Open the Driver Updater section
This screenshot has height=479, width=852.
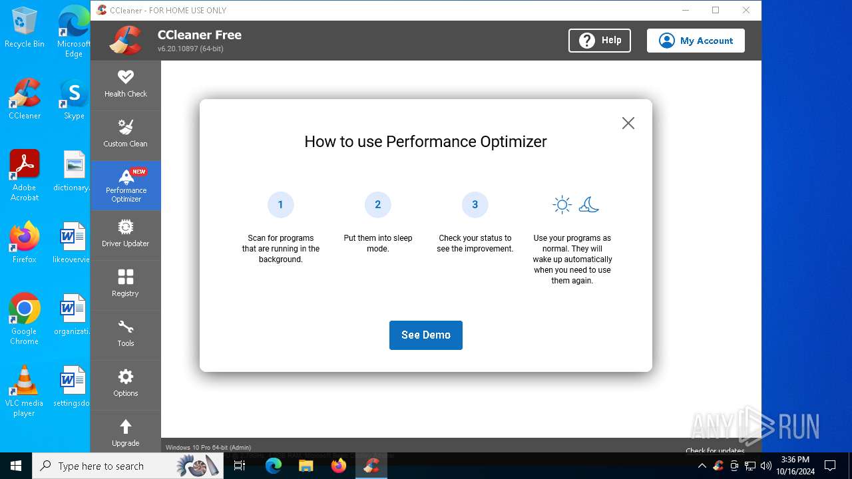(125, 235)
